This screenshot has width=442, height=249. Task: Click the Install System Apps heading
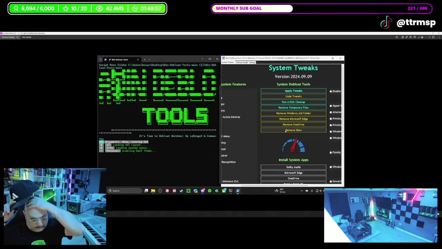pyautogui.click(x=294, y=160)
